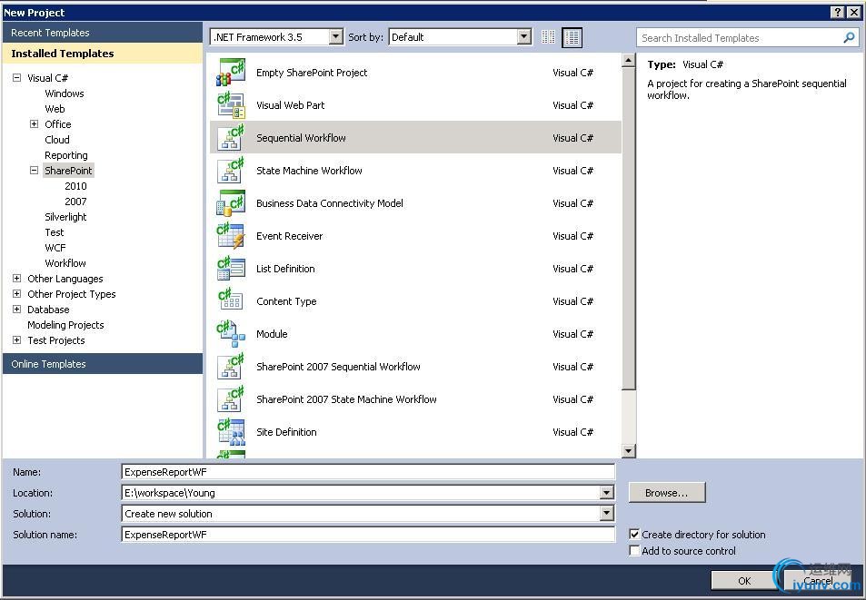The width and height of the screenshot is (866, 600).
Task: Switch to medium icons list view
Action: pos(572,37)
